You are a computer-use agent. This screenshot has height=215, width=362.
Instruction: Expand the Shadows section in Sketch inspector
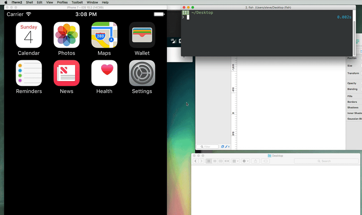pyautogui.click(x=353, y=107)
